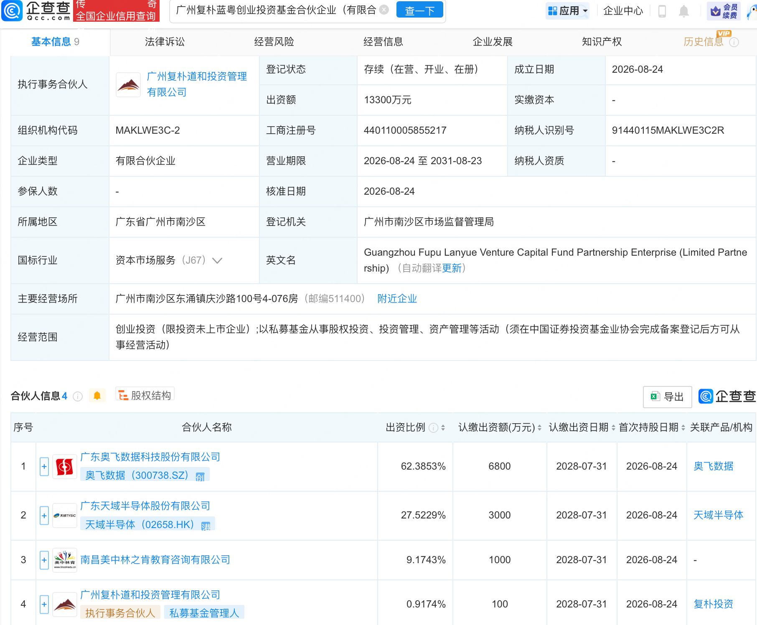Expand row 2 广东天域半导体 with plus
This screenshot has height=625, width=757.
pyautogui.click(x=44, y=516)
